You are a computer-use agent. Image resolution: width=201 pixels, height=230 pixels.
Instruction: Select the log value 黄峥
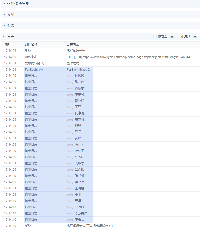tap(78, 138)
